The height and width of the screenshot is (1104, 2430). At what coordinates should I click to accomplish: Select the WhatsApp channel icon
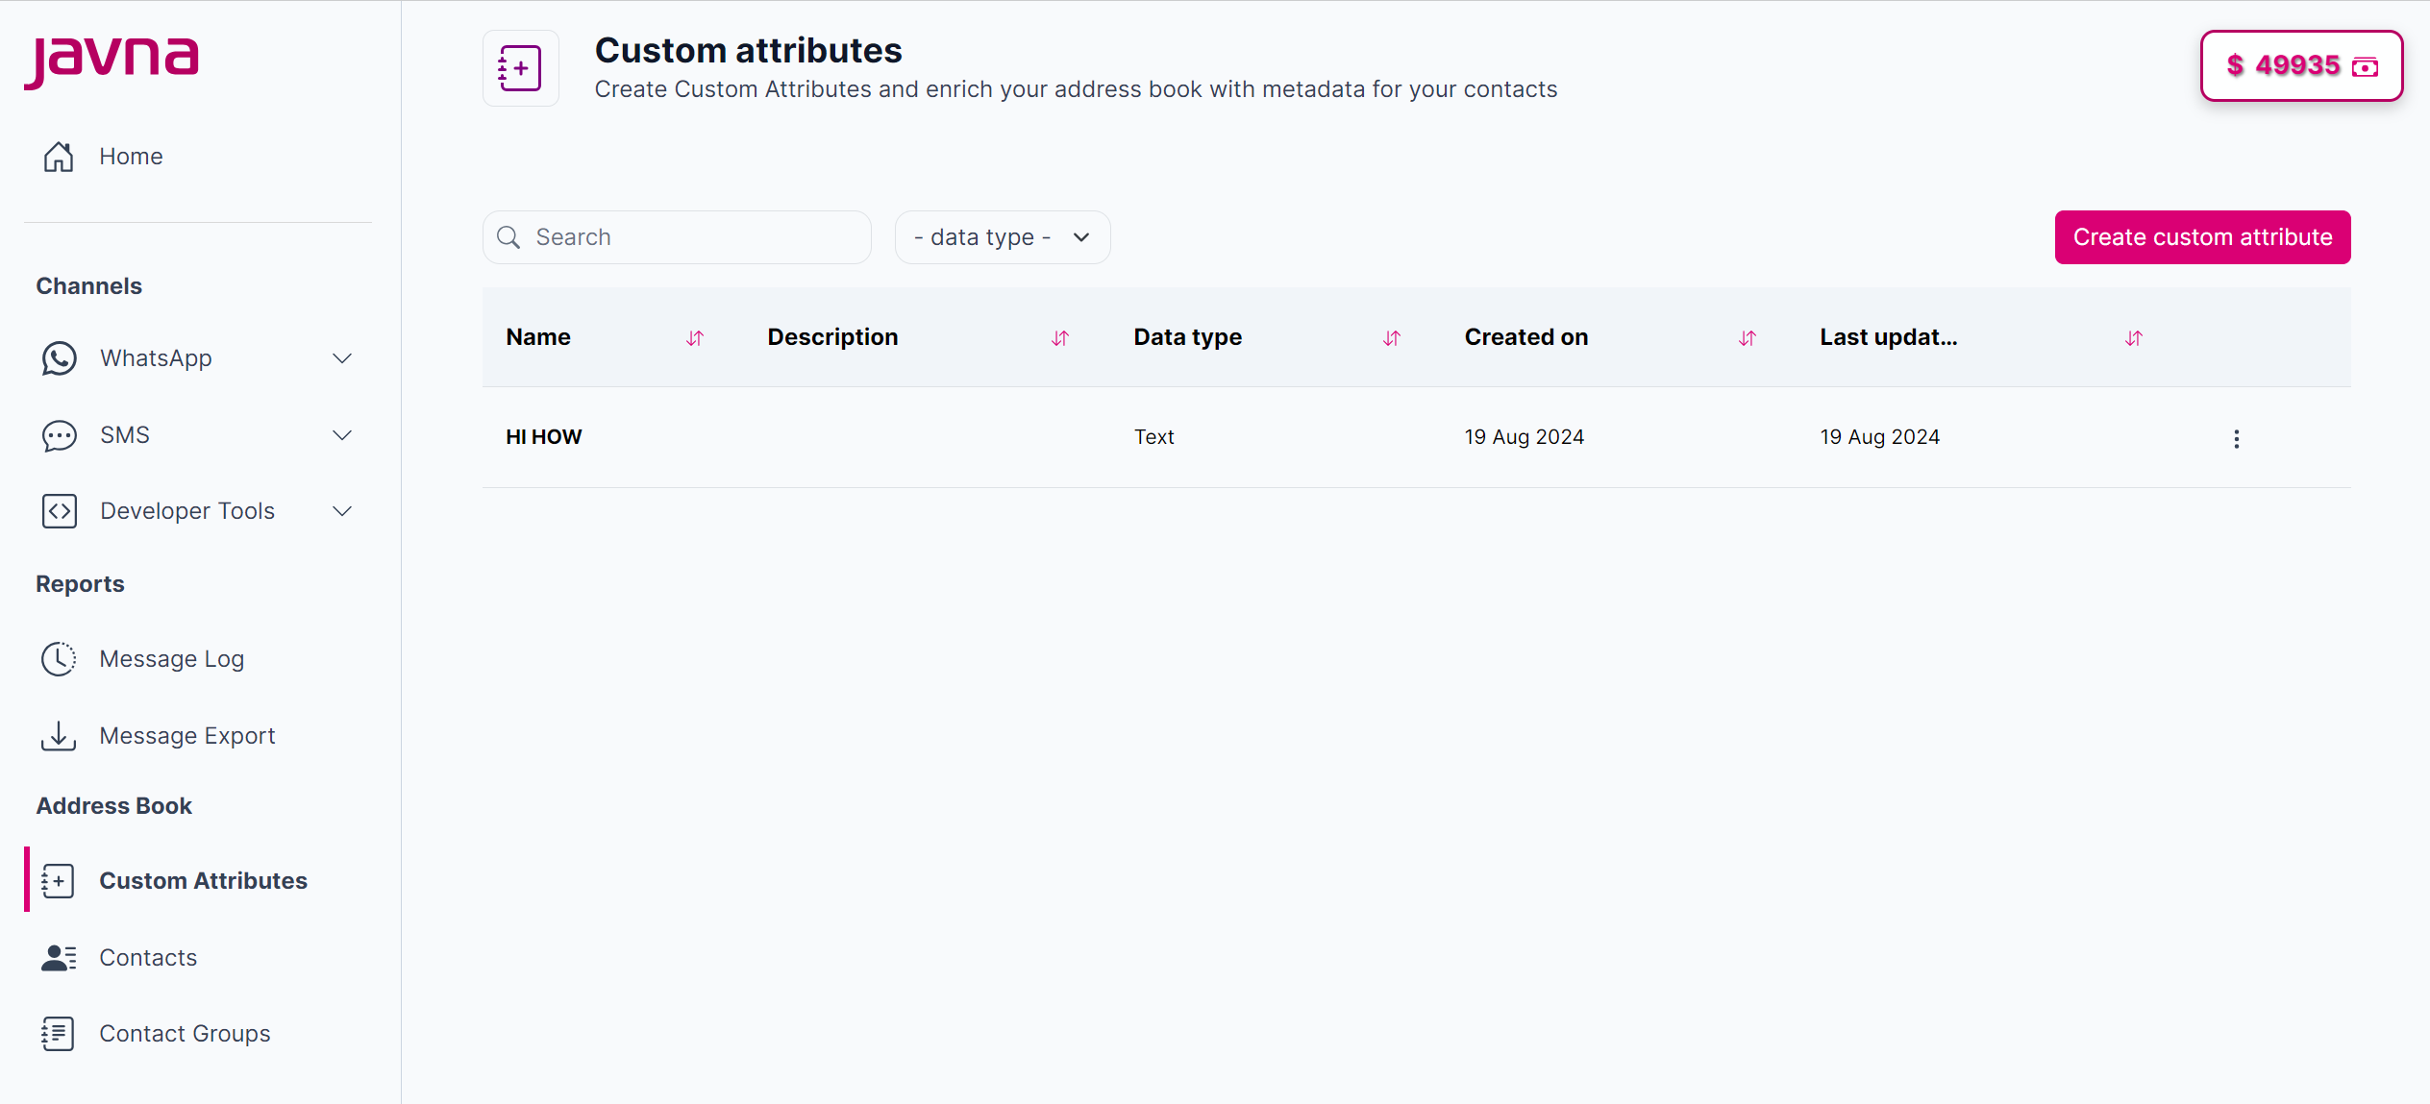pos(59,357)
